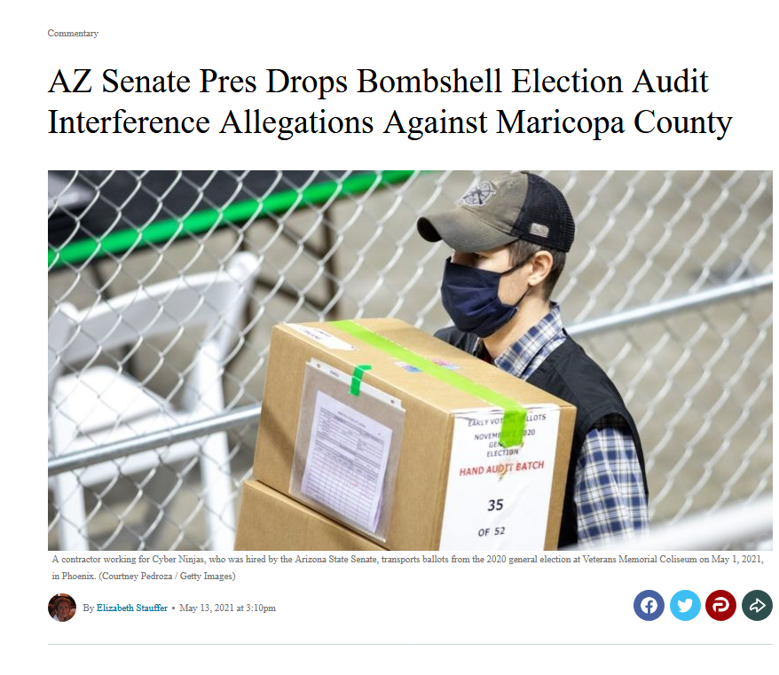This screenshot has width=779, height=675.
Task: Click headline text 'Against Maricopa County'
Action: pyautogui.click(x=557, y=122)
